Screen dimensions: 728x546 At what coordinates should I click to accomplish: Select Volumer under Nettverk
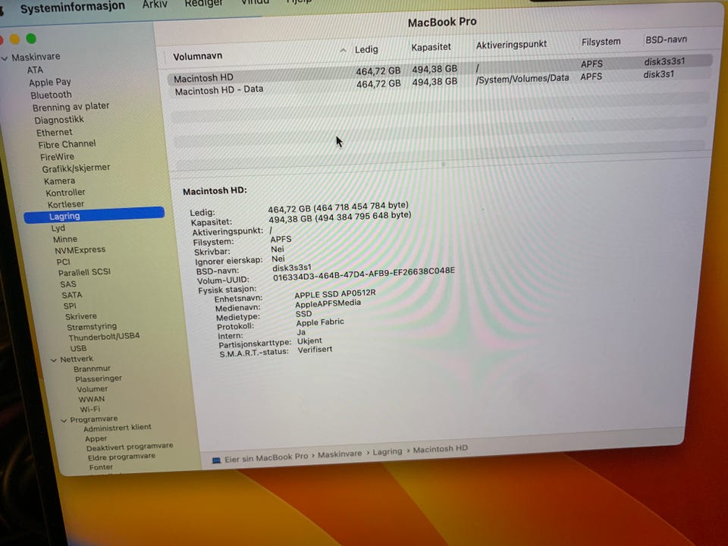tap(92, 389)
